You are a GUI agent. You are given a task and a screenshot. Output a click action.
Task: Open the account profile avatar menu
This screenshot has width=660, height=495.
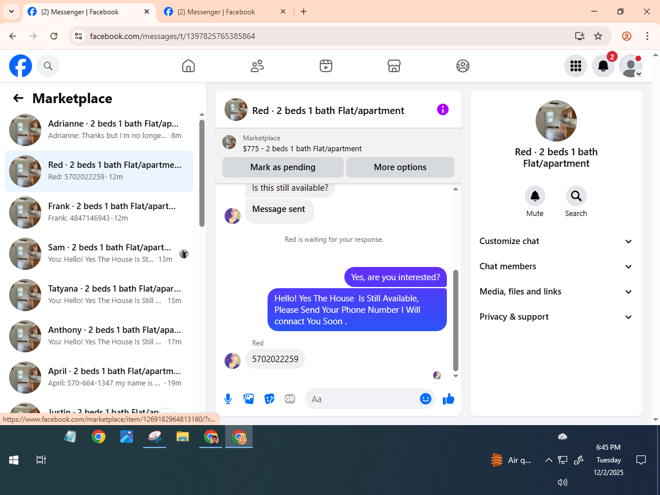(631, 66)
